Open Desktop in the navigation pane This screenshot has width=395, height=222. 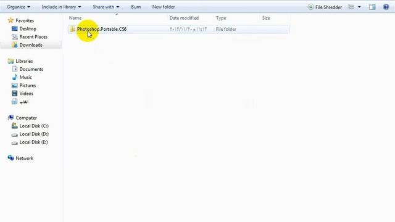point(28,29)
